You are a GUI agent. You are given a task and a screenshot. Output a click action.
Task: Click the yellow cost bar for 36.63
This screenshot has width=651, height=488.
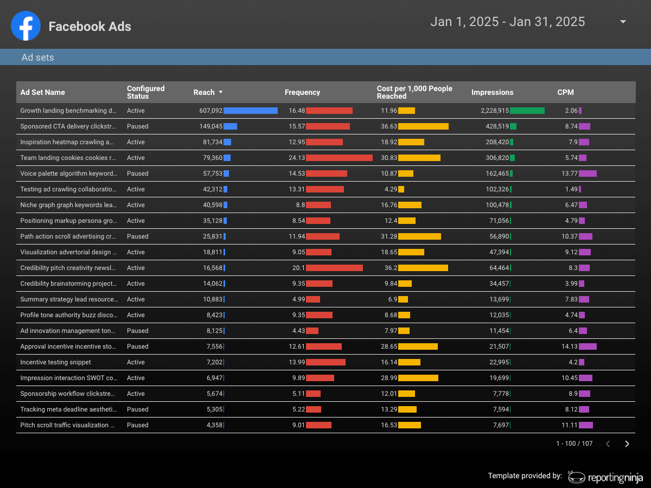[x=423, y=126]
